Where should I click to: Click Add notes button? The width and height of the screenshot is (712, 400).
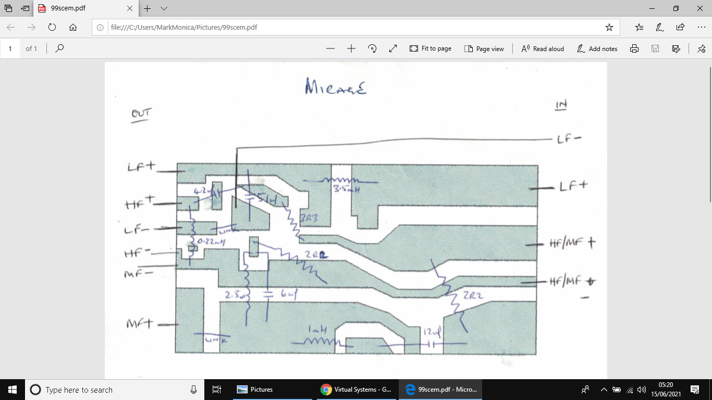[x=597, y=48]
